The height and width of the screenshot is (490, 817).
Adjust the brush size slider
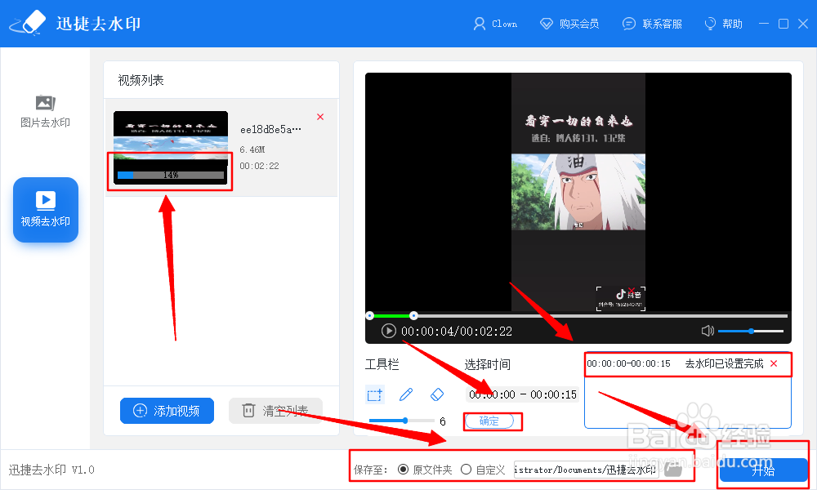pyautogui.click(x=402, y=421)
